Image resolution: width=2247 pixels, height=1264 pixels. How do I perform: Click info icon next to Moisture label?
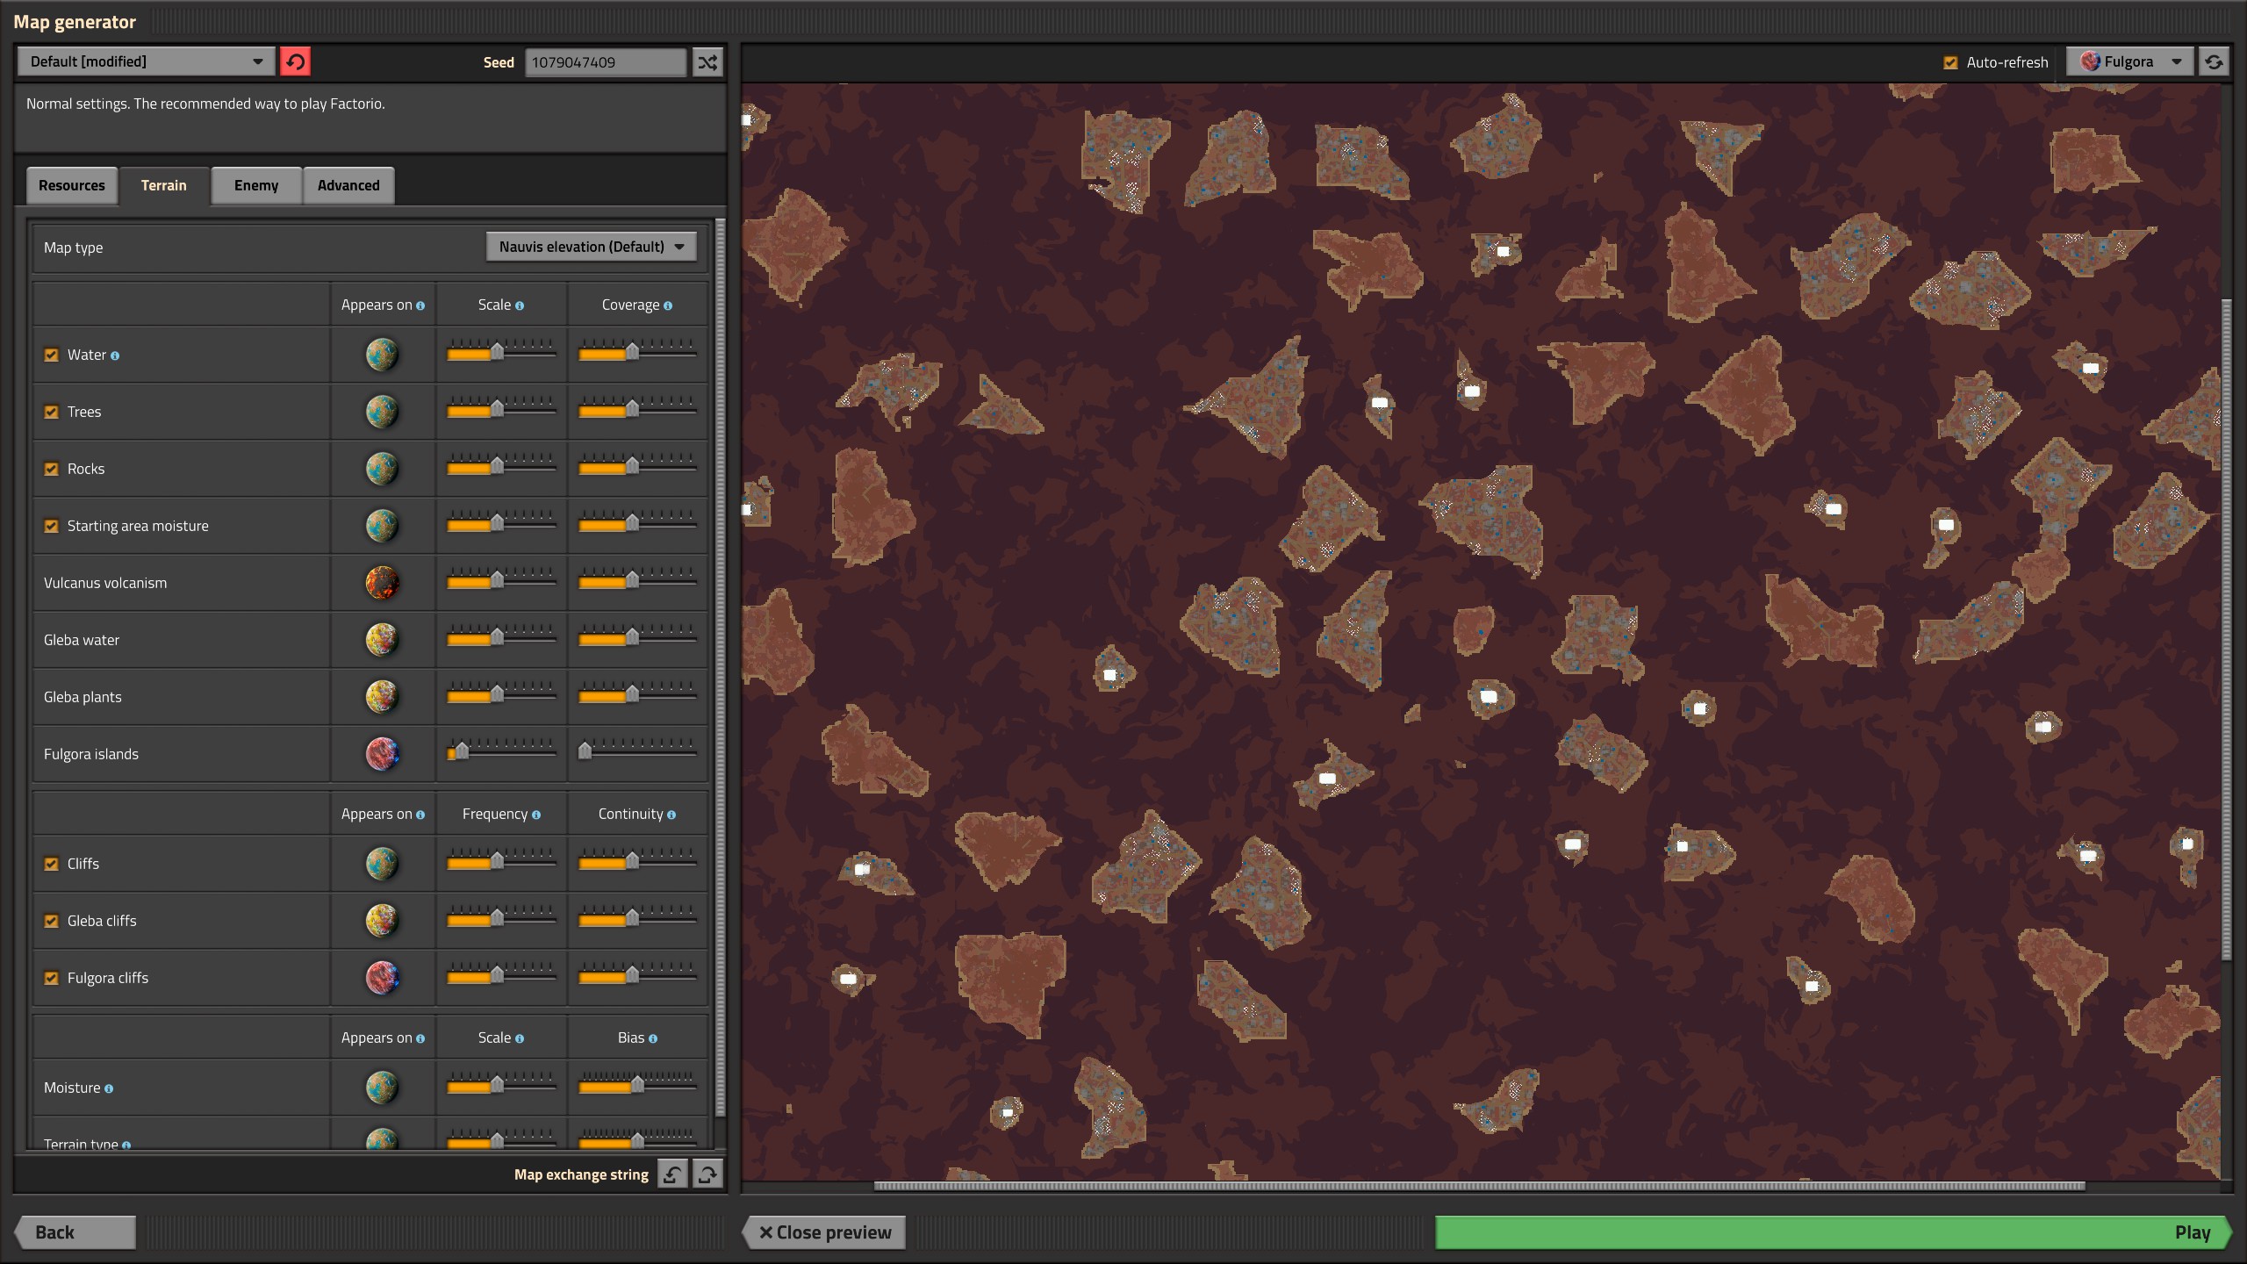click(x=109, y=1088)
